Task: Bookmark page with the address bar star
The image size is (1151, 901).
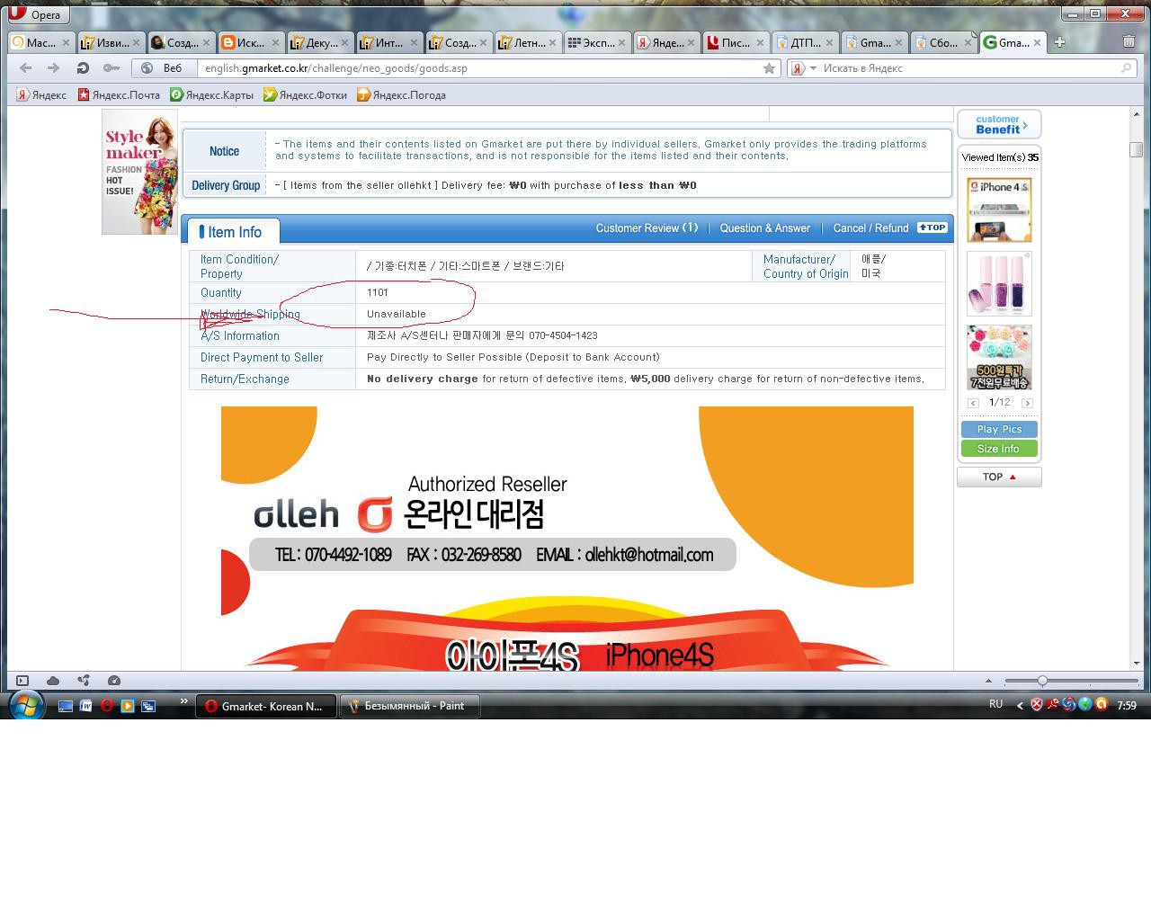Action: click(x=769, y=68)
